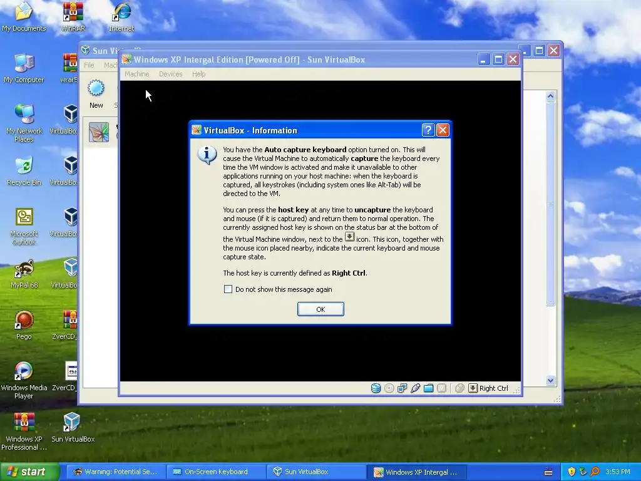Screen dimensions: 641x481
Task: Open the Recycle Bin desktop icon
Action: 24,170
